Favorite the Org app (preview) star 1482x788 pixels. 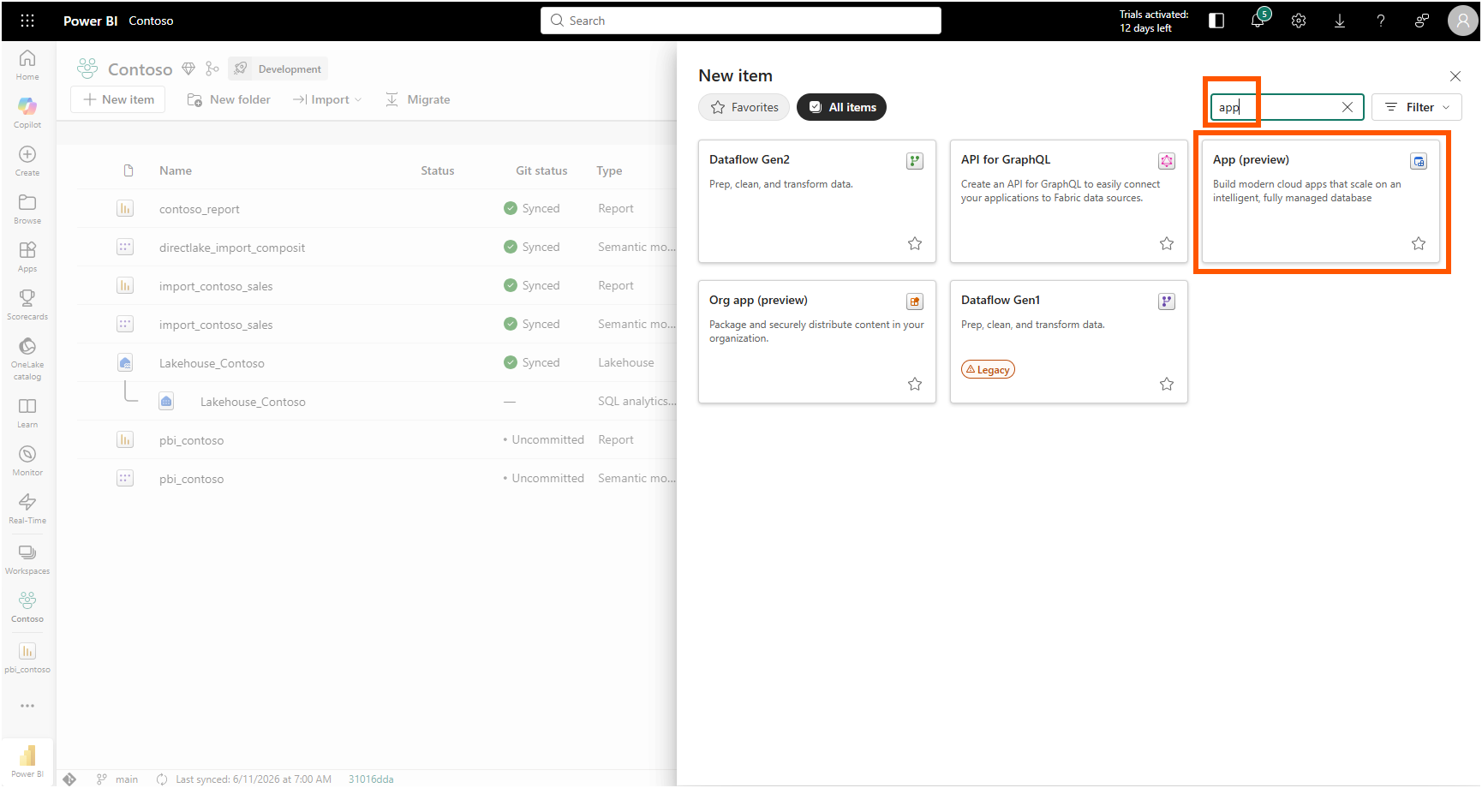pyautogui.click(x=915, y=384)
